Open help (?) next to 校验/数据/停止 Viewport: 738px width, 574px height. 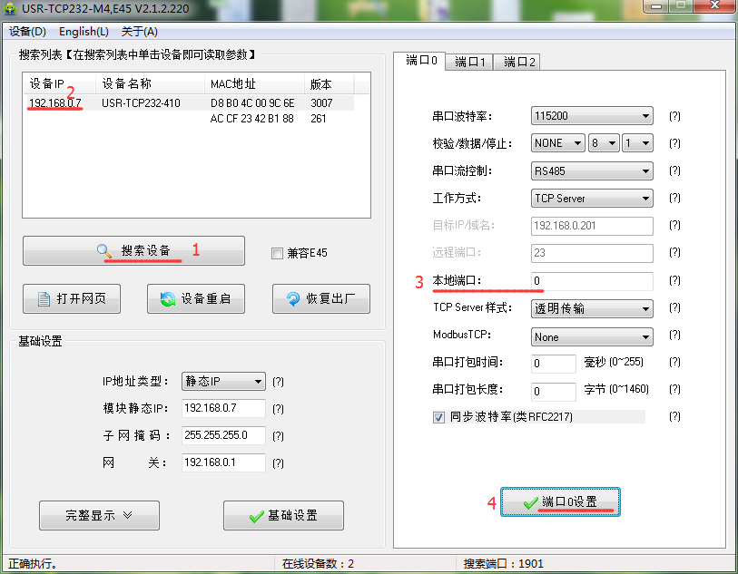[x=674, y=143]
